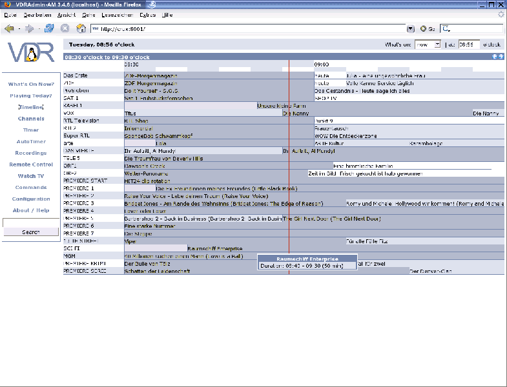The height and width of the screenshot is (387, 507).
Task: Go to the Firefox Home icon
Action: tap(81, 28)
